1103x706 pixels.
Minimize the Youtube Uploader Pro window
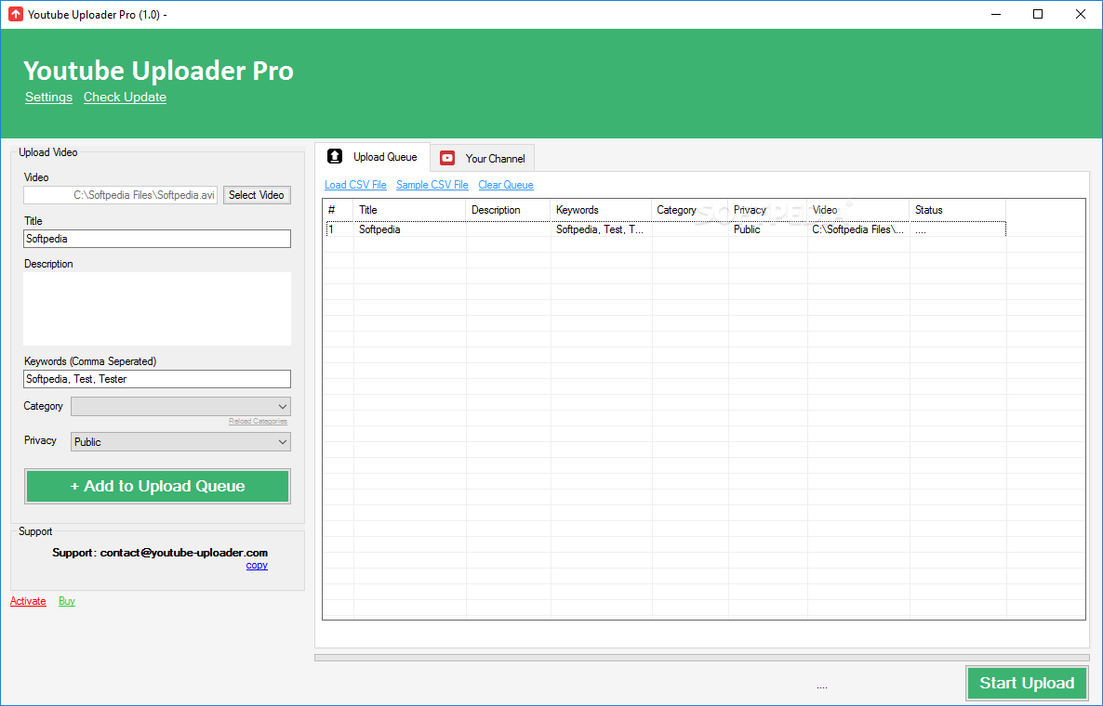click(996, 14)
